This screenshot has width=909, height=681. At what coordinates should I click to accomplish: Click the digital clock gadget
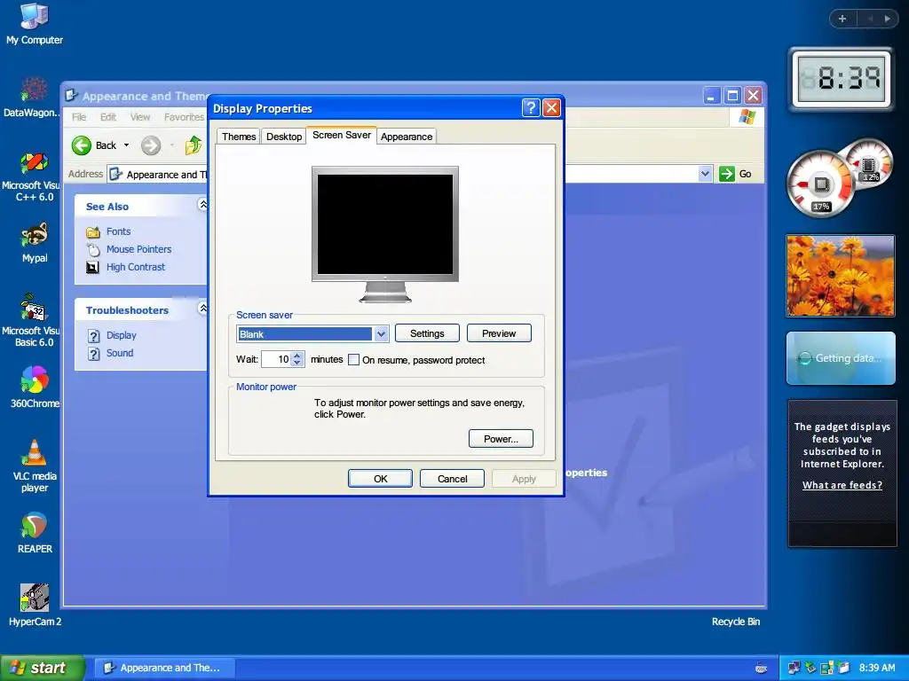tap(841, 78)
